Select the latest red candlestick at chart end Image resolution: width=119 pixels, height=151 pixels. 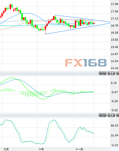94,23
